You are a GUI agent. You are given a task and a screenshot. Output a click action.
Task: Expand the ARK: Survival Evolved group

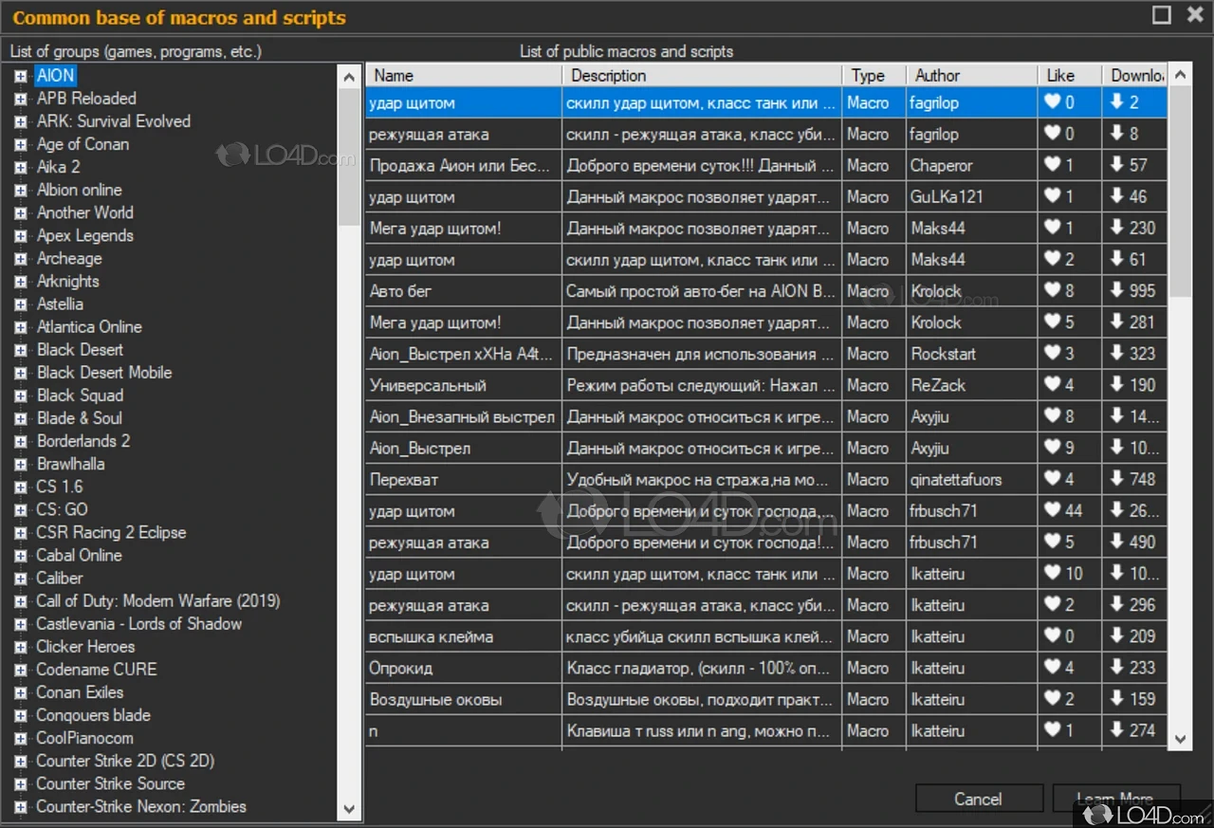20,121
